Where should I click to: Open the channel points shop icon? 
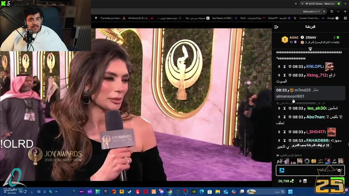point(305,181)
